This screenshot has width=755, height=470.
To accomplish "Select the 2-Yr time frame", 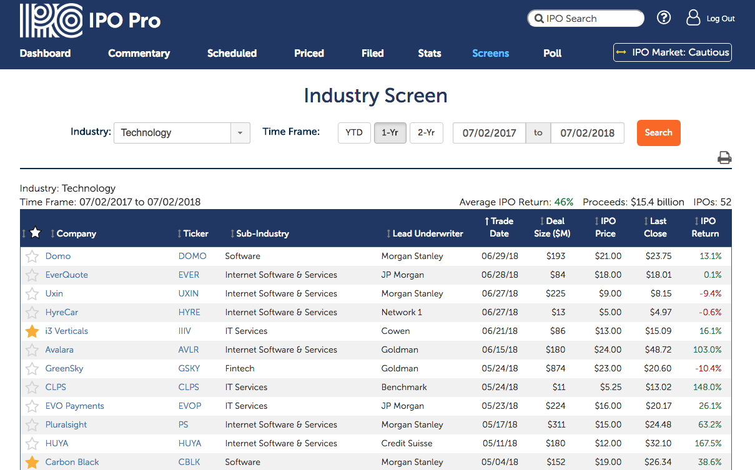I will point(427,132).
